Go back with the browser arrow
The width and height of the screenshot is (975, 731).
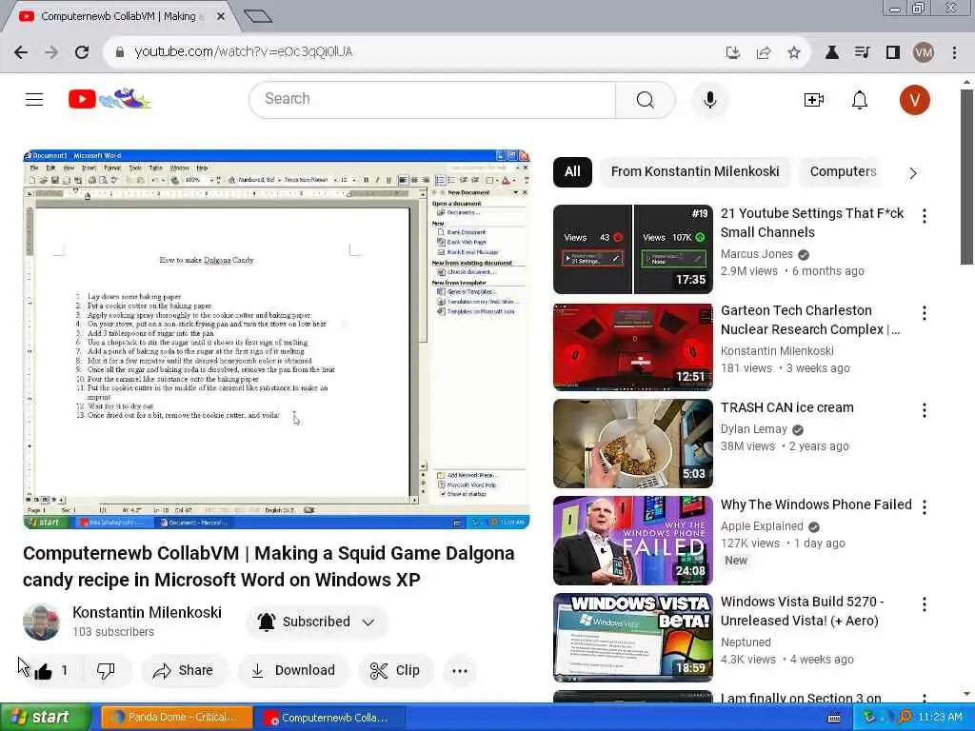coord(21,52)
